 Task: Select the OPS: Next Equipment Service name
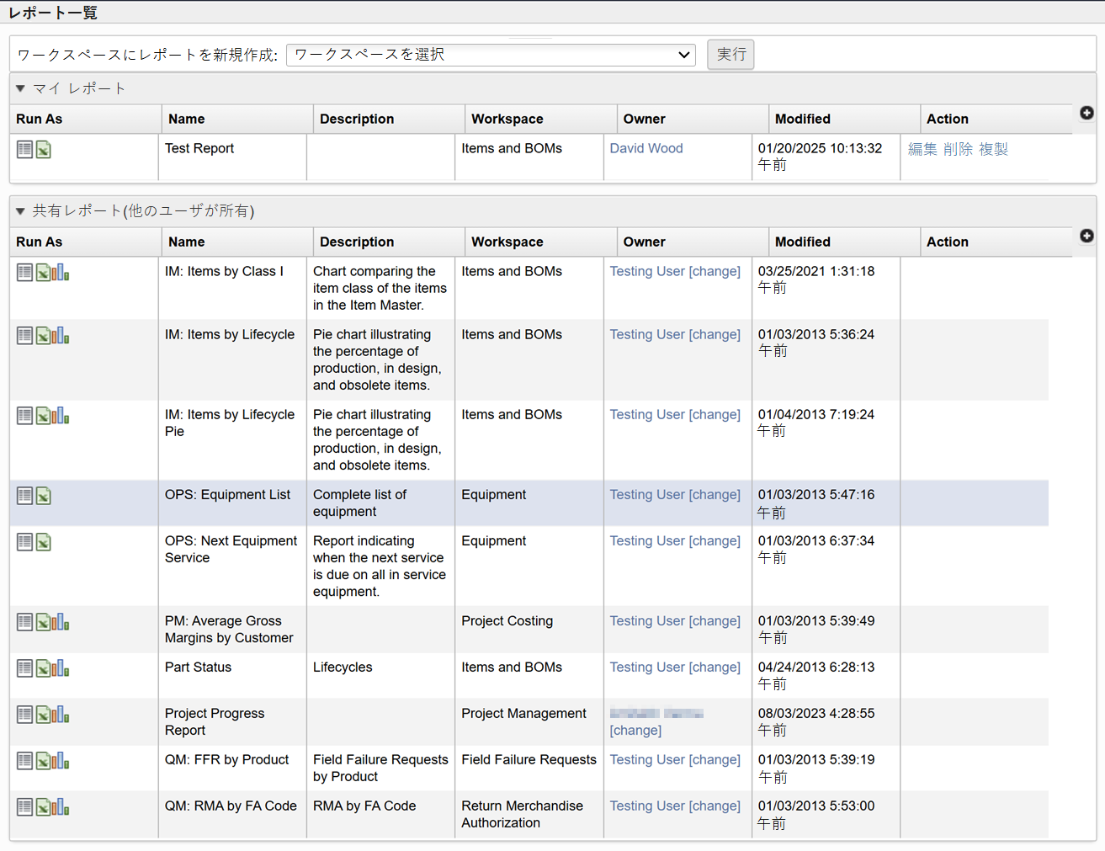tap(231, 550)
